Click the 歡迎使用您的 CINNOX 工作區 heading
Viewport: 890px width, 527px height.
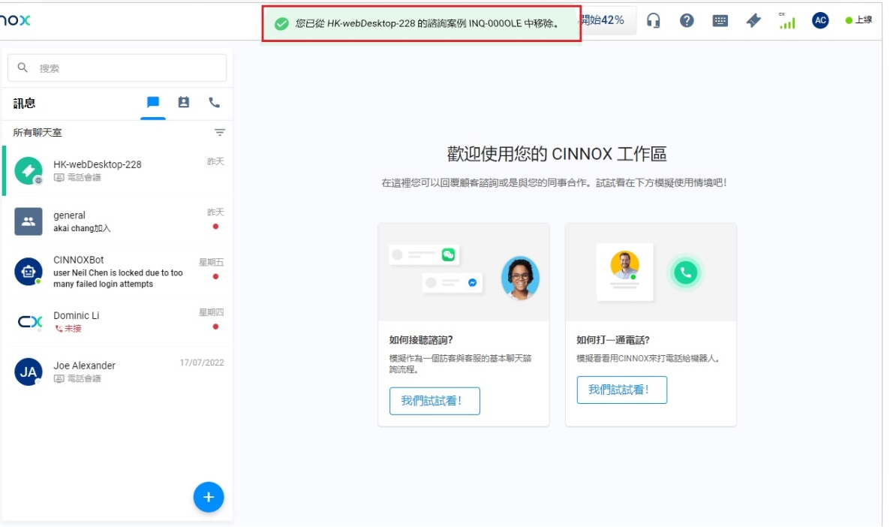pos(556,154)
